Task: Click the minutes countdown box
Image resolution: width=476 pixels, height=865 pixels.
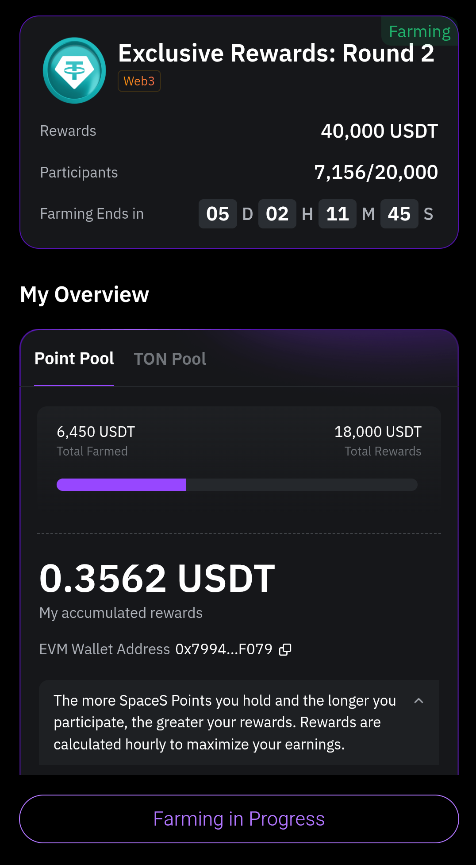Action: click(338, 214)
